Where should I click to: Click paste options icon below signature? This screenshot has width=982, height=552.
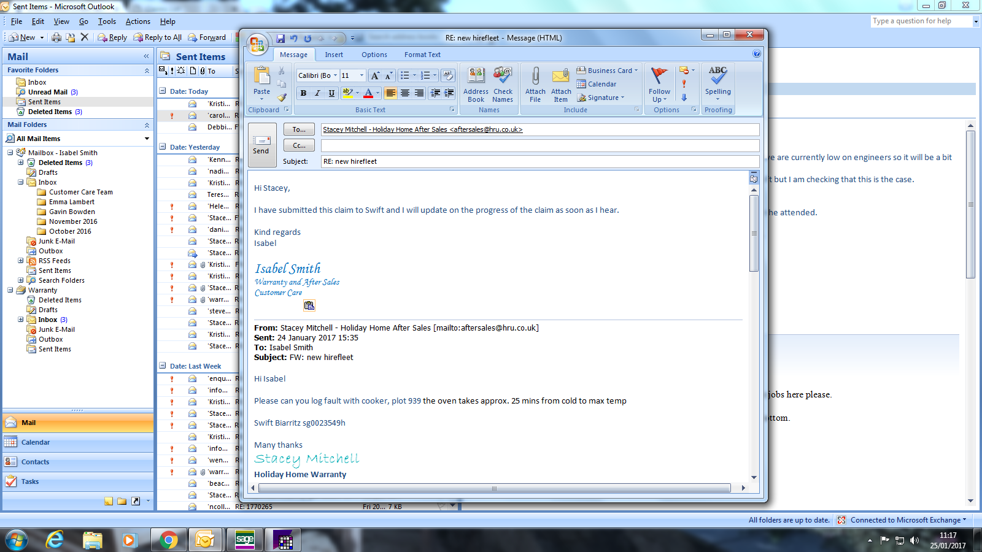coord(309,305)
